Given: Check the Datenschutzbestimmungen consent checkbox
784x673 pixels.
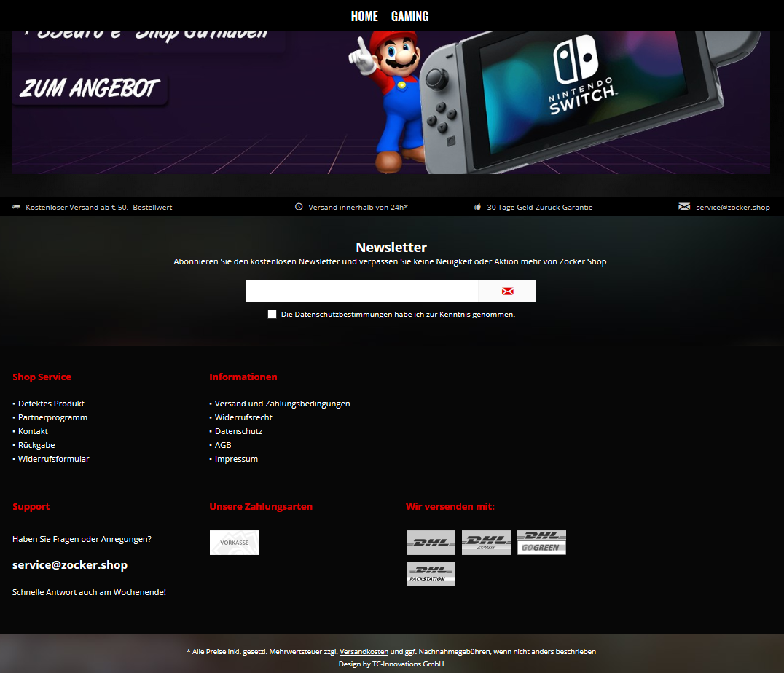Looking at the screenshot, I should click(x=272, y=315).
